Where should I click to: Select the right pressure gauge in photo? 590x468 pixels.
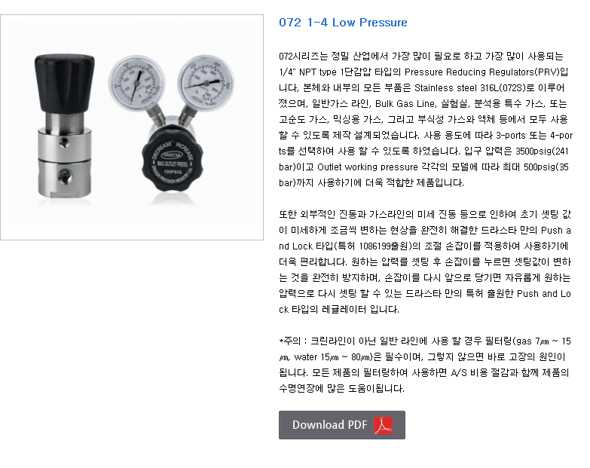[206, 83]
